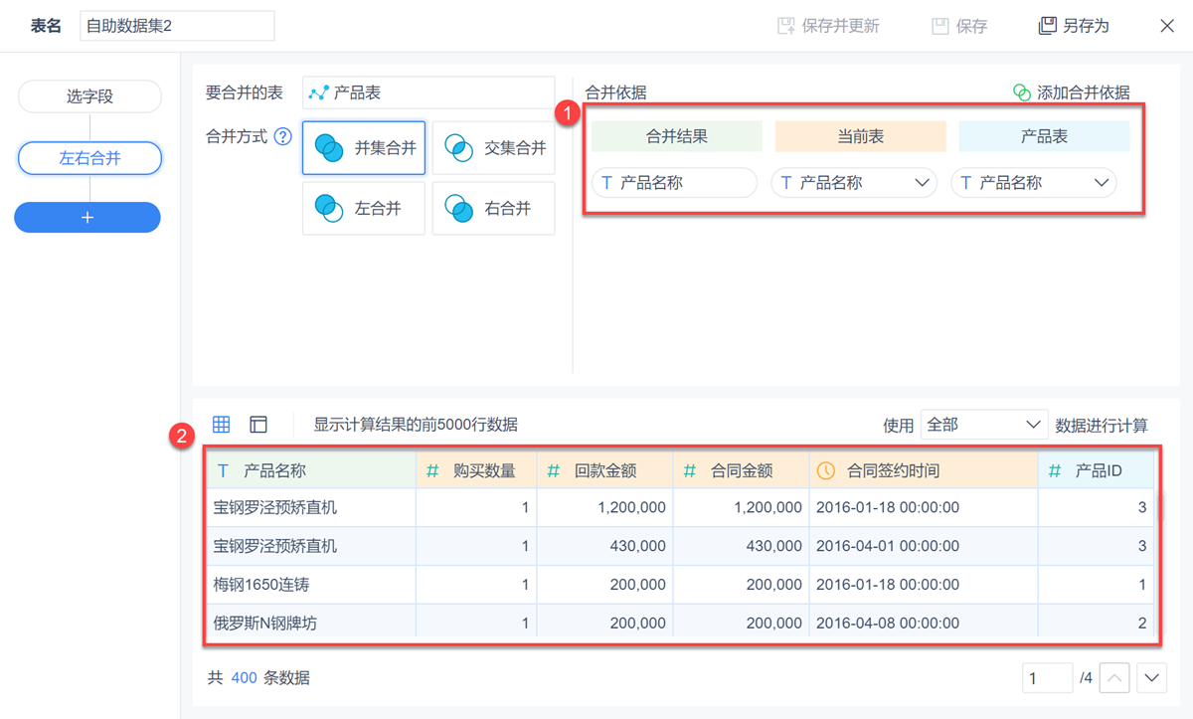Viewport: 1193px width, 719px height.
Task: Select cell 梅钢1650连铸
Action: tap(311, 585)
